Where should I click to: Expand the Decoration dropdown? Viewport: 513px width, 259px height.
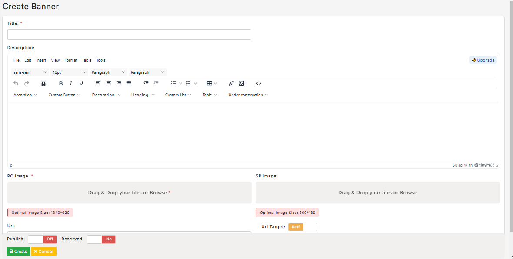[x=107, y=95]
